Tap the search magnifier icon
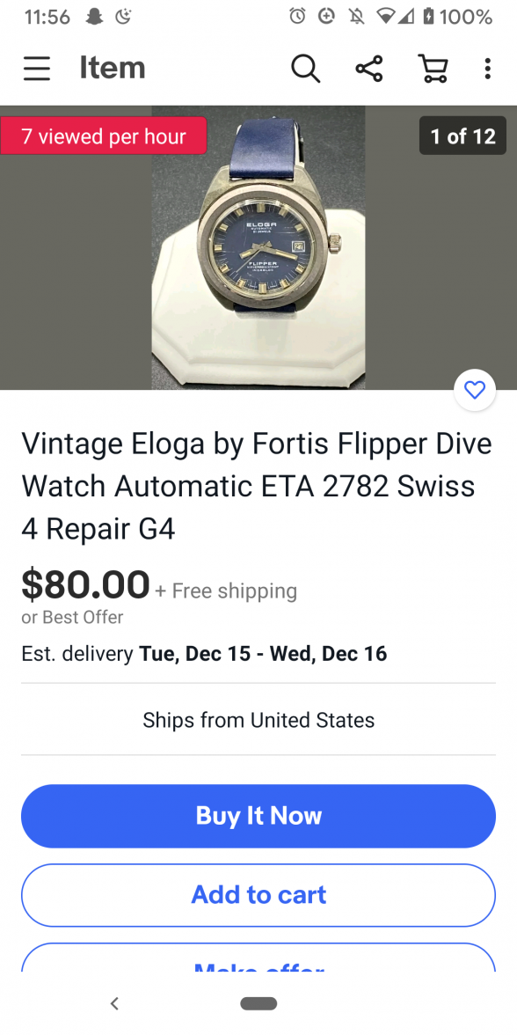Screen dimensions: 517x1035 click(x=306, y=68)
